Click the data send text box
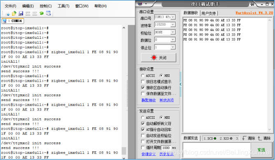Screen dimensions: 275x160 tap(217, 150)
